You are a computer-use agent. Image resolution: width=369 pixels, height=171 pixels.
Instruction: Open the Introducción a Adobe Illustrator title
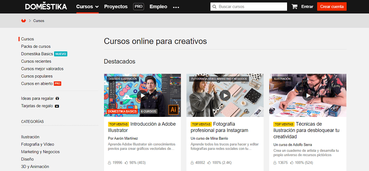tap(142, 127)
